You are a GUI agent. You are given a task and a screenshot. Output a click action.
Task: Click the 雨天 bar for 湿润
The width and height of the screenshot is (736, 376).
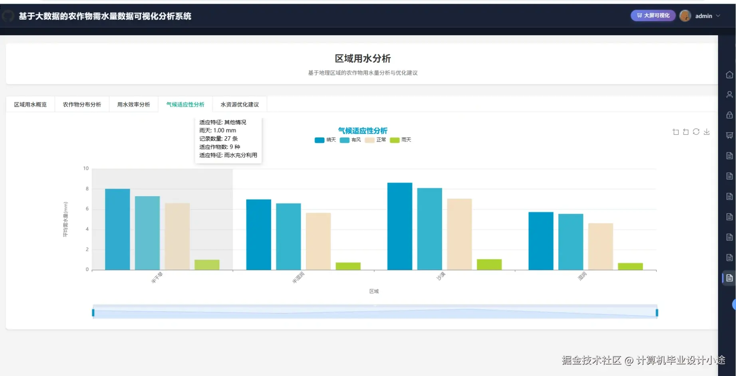click(631, 267)
